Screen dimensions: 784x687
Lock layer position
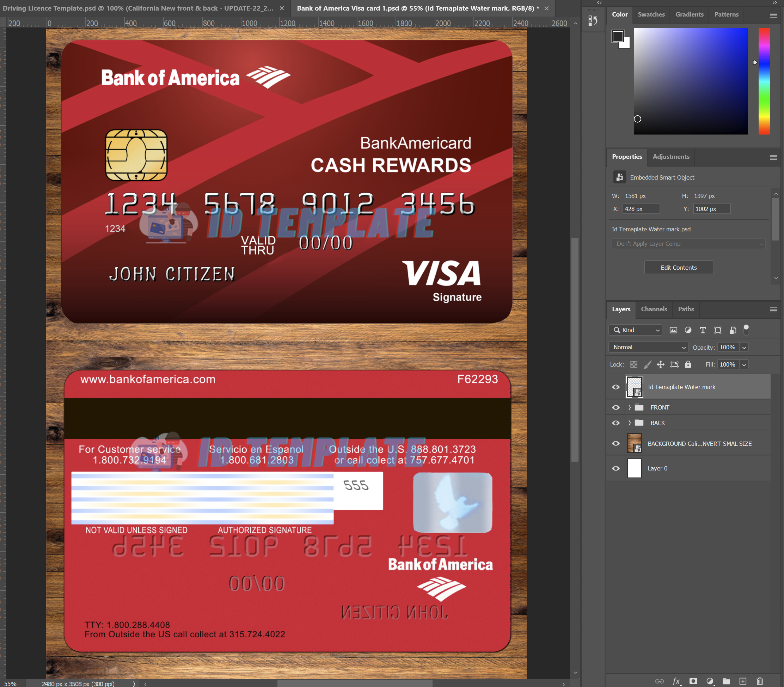point(661,364)
